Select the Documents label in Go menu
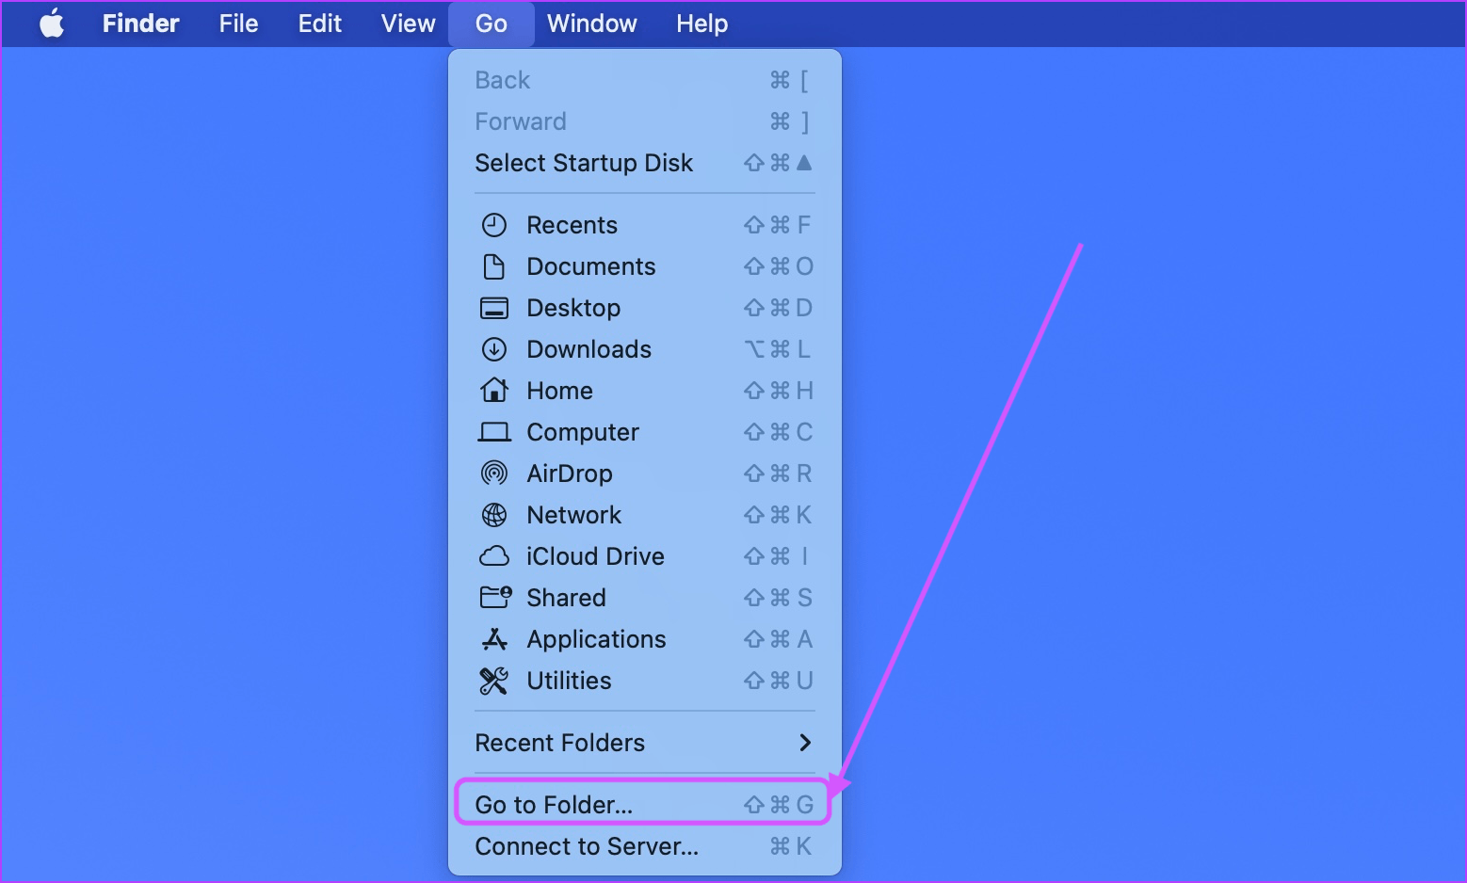The image size is (1467, 883). pos(591,266)
